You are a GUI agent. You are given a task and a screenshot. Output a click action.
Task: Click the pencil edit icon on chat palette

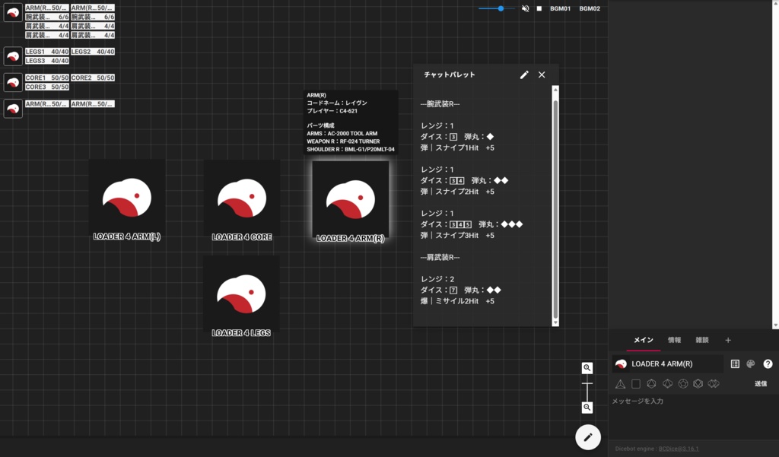point(524,75)
